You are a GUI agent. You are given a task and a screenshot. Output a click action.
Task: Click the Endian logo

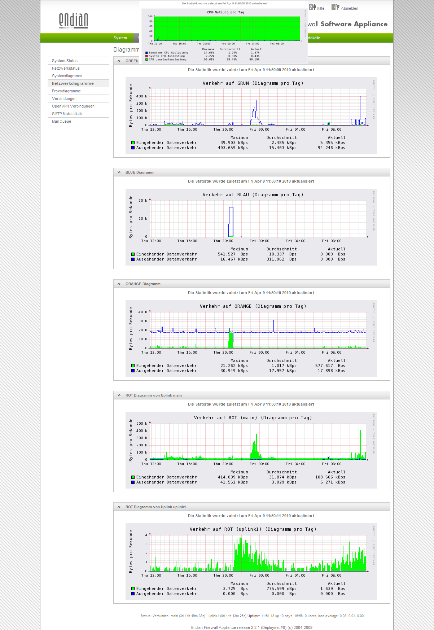tap(74, 21)
